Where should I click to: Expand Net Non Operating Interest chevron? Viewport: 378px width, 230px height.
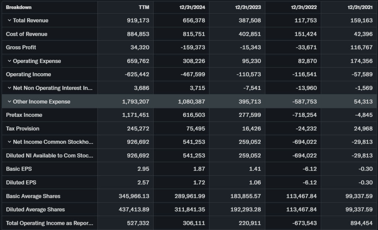point(9,88)
